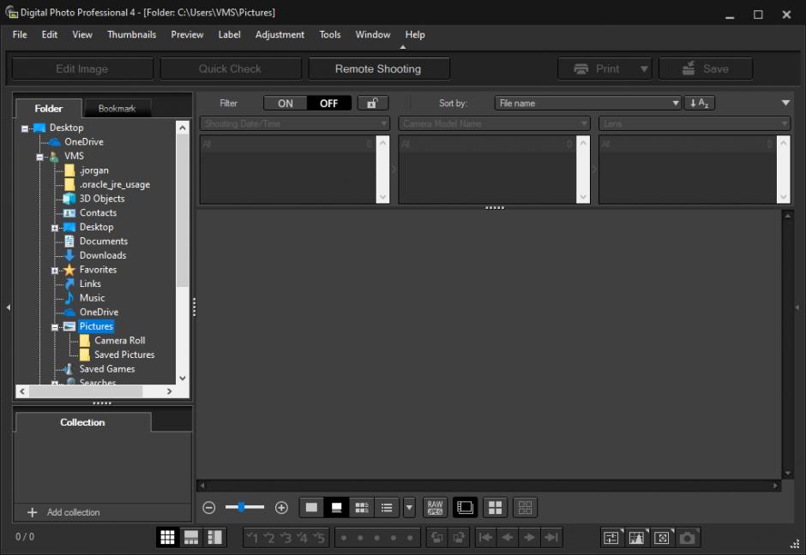Screen dimensions: 806x555
Task: Turn the filter OFF
Action: coord(329,103)
